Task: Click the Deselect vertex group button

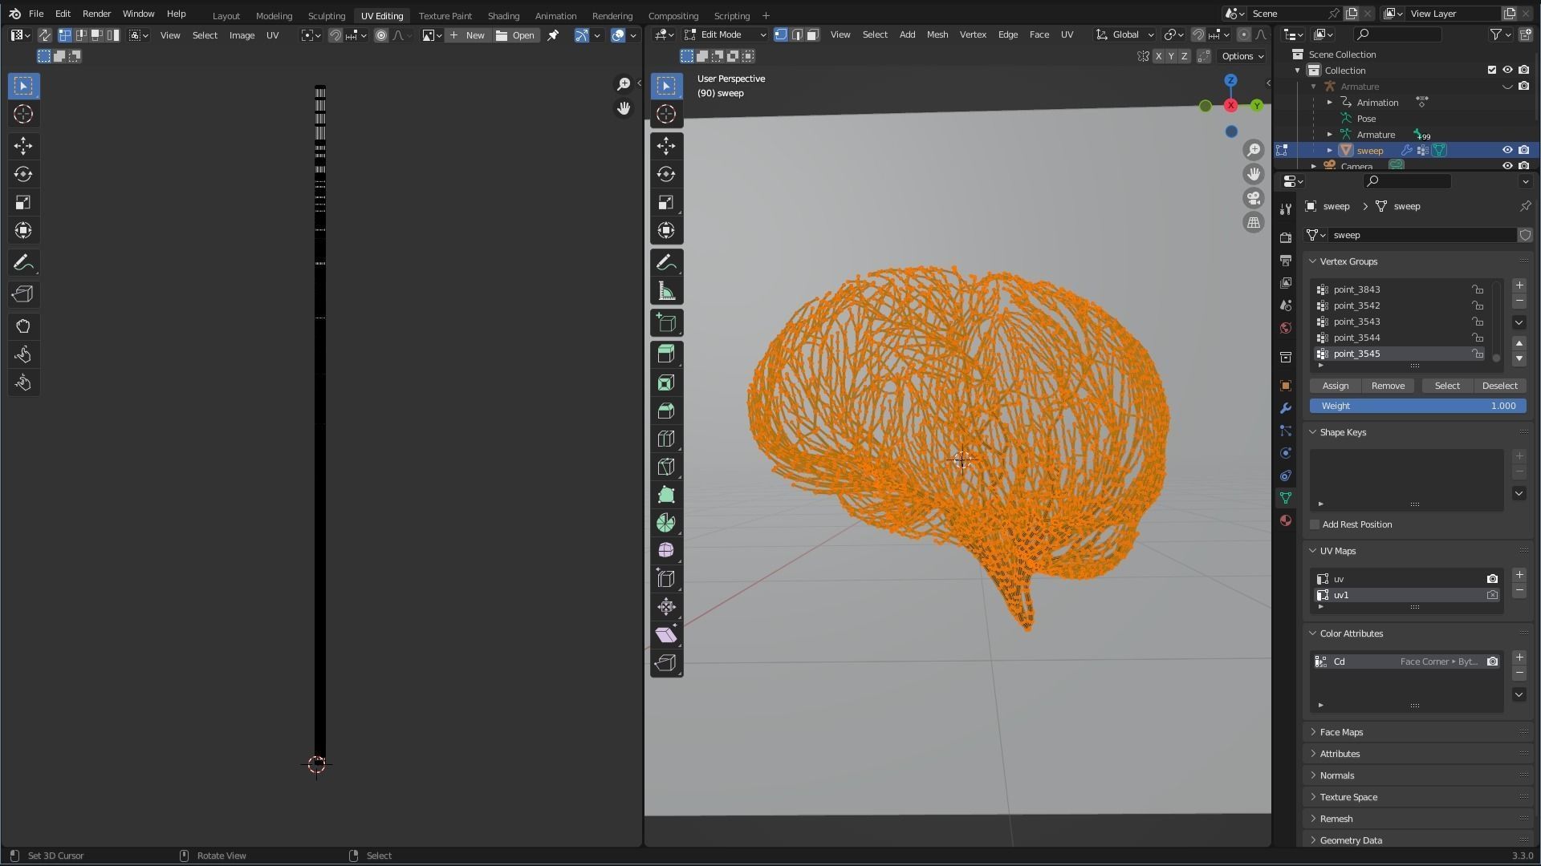Action: tap(1499, 386)
